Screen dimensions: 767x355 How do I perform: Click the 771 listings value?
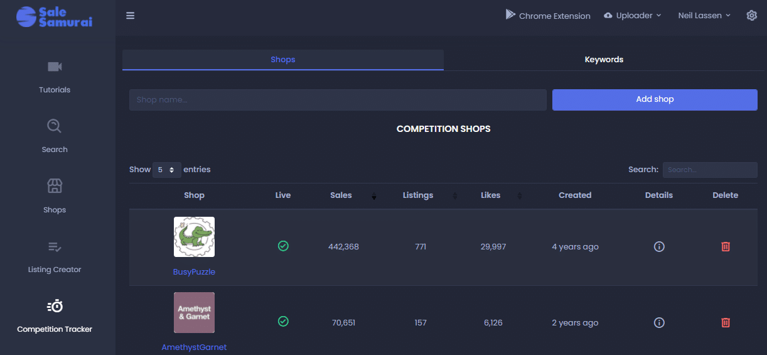(421, 247)
